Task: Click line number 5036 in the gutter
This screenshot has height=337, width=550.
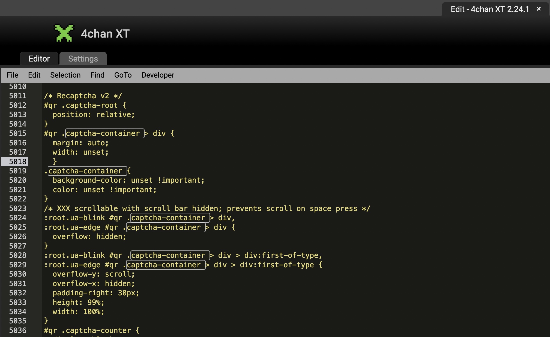Action: point(18,330)
